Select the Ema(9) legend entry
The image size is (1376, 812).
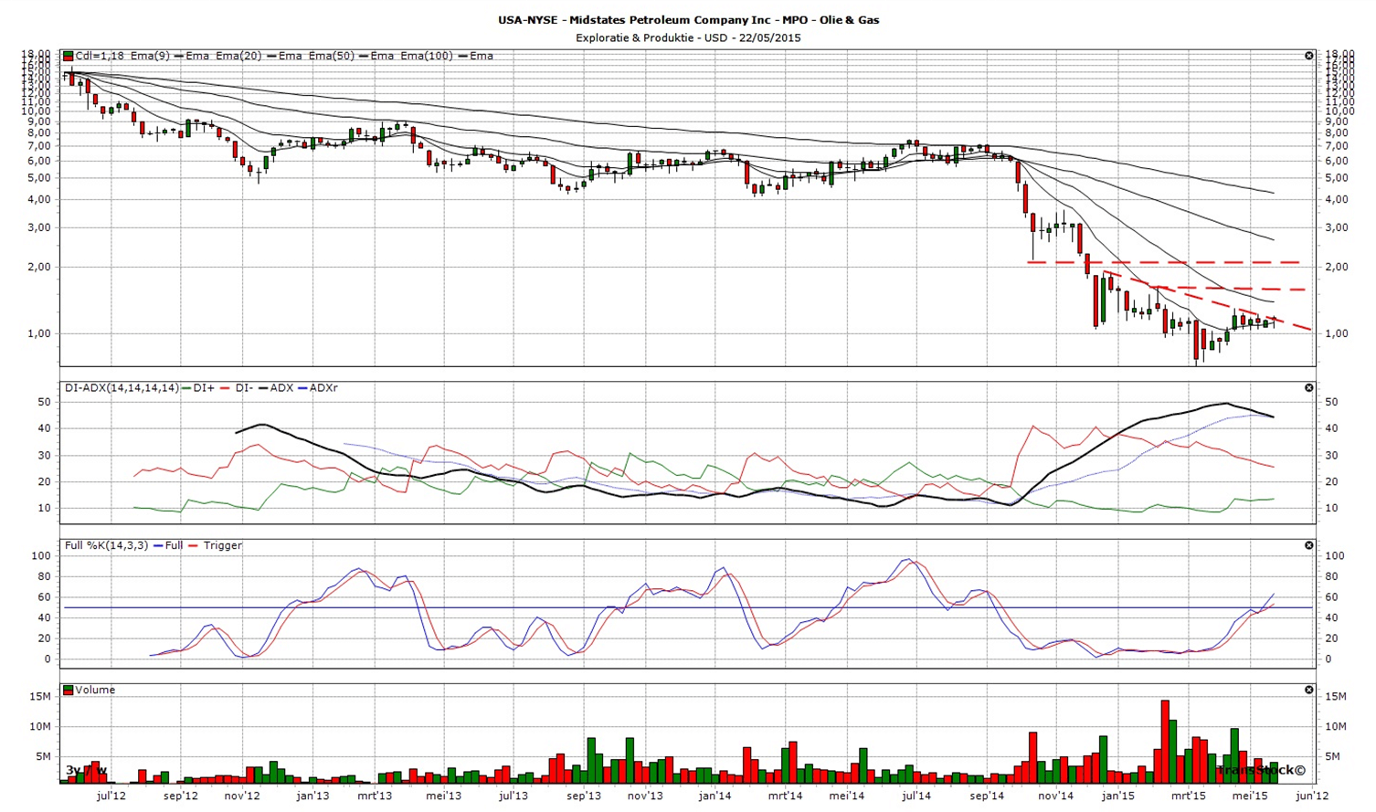coord(150,56)
